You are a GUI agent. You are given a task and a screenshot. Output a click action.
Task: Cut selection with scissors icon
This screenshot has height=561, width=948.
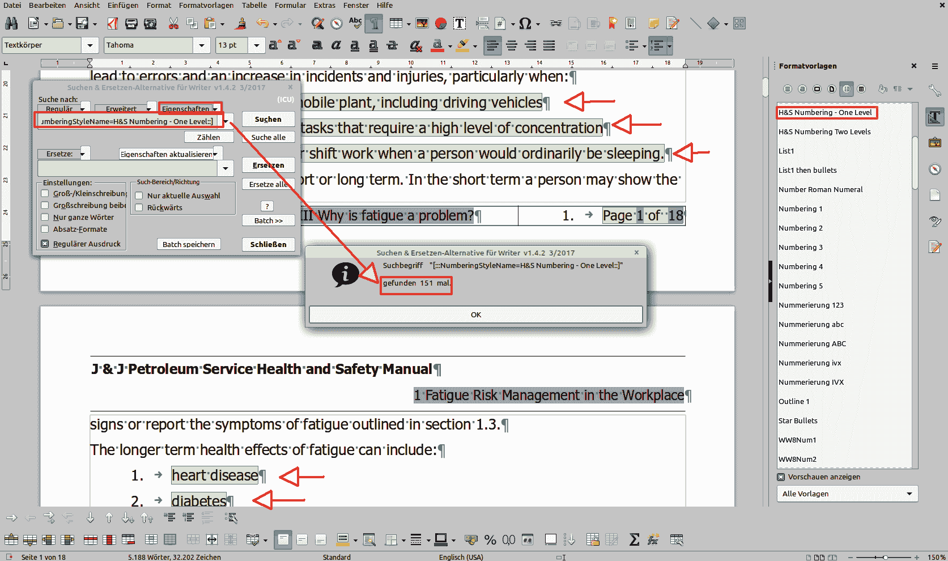click(173, 23)
